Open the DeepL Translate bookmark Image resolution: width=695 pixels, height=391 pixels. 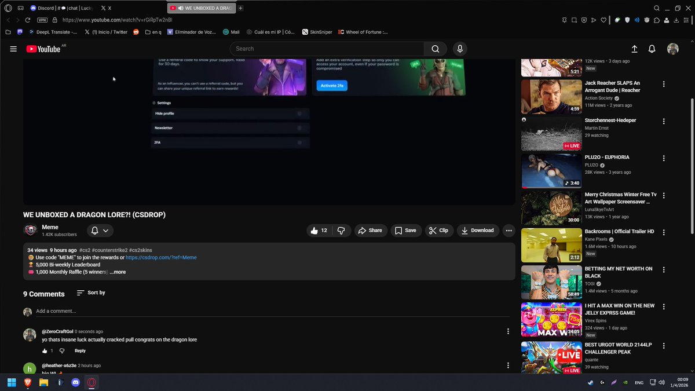point(52,32)
